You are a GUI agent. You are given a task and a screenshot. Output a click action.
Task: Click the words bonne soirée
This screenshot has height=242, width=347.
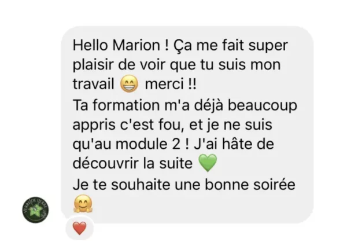[x=250, y=184]
